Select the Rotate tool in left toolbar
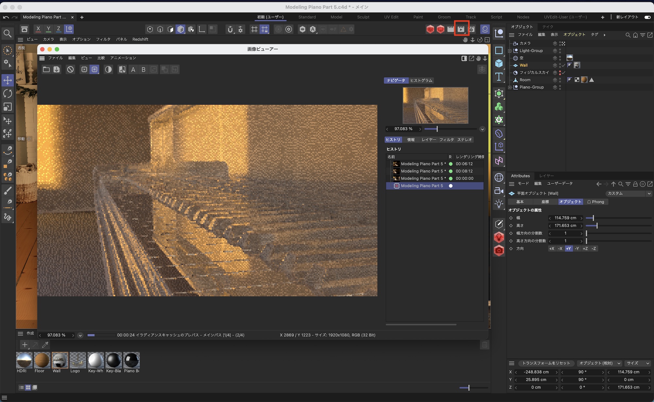The image size is (654, 402). tap(8, 94)
